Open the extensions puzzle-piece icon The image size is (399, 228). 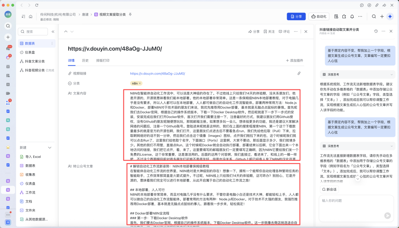point(344,17)
